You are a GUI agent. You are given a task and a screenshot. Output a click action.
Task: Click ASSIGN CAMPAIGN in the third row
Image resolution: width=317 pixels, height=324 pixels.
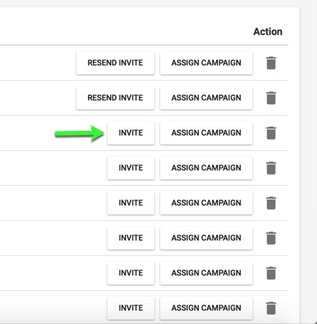(206, 133)
